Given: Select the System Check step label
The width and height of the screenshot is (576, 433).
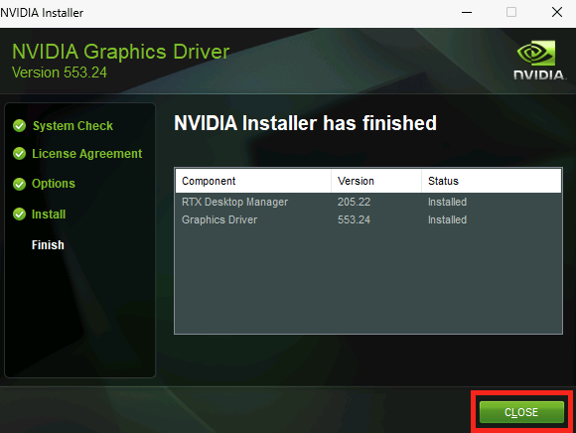Looking at the screenshot, I should (x=72, y=126).
